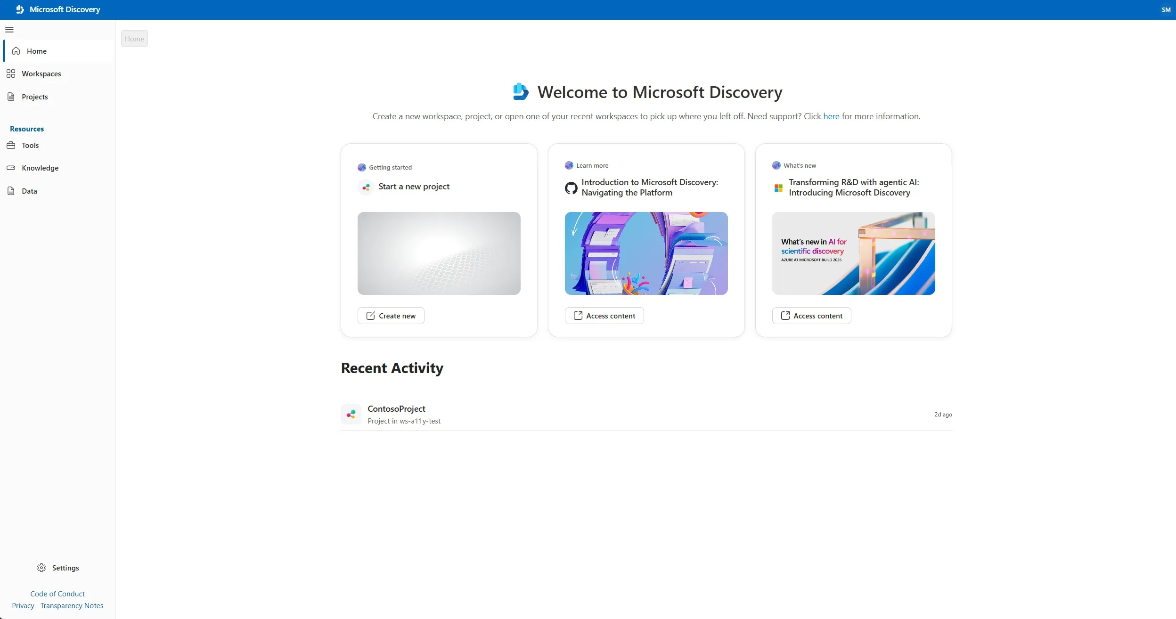Open the SM user avatar menu
Screen dimensions: 1176x619
(x=1166, y=9)
